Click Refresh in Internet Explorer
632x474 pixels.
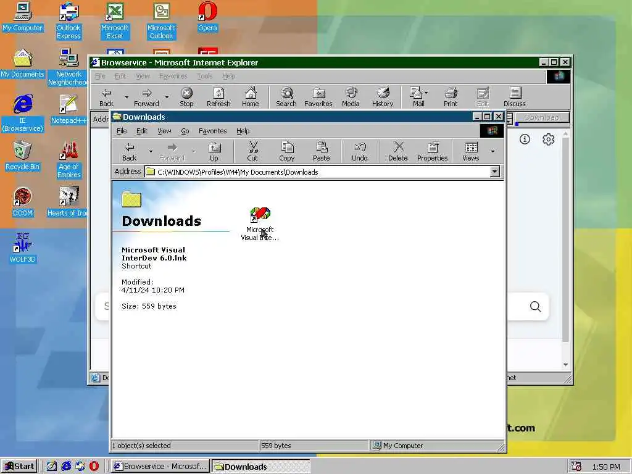click(x=218, y=97)
